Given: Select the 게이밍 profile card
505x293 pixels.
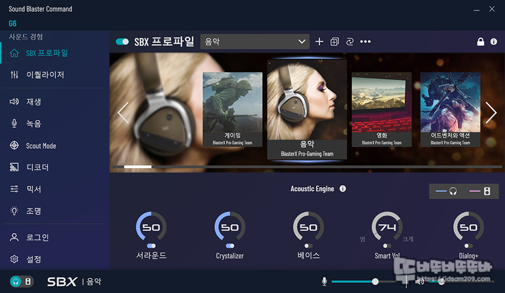Looking at the screenshot, I should pos(232,109).
